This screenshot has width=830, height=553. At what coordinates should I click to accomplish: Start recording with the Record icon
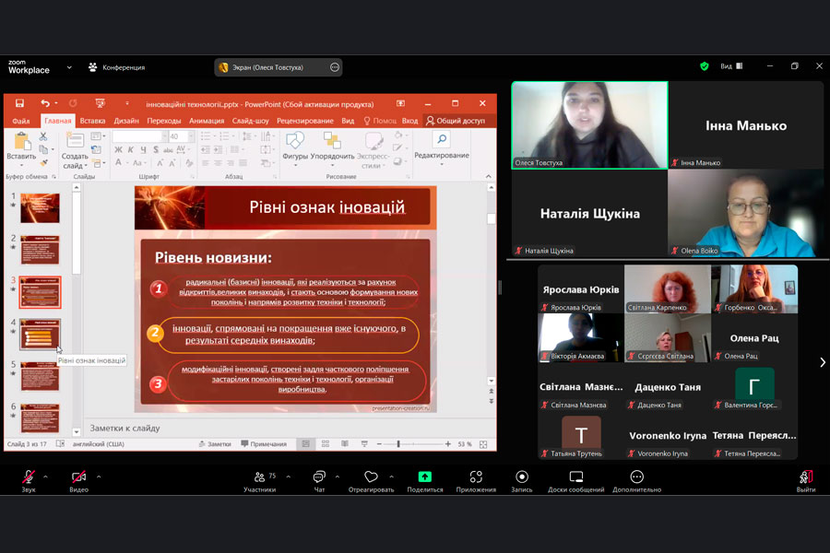coord(522,477)
